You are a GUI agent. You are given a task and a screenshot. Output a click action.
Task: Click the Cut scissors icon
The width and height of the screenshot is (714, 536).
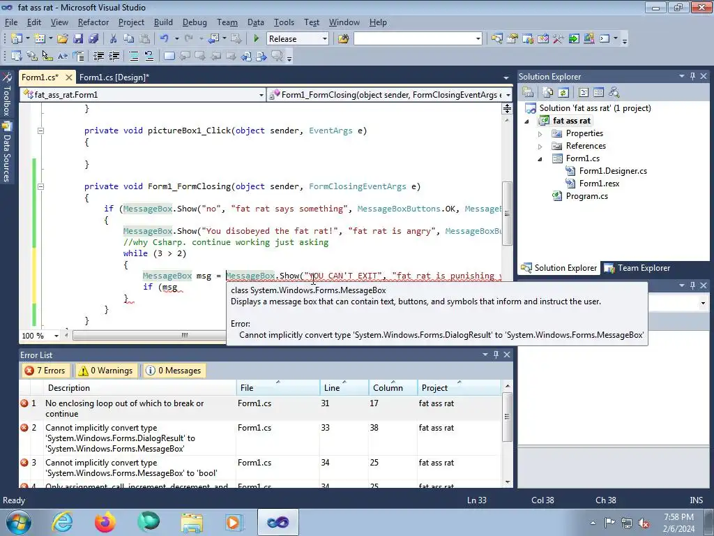(x=114, y=39)
